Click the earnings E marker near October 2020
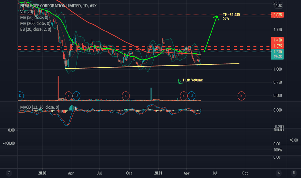The height and width of the screenshot is (178, 301). (x=126, y=96)
